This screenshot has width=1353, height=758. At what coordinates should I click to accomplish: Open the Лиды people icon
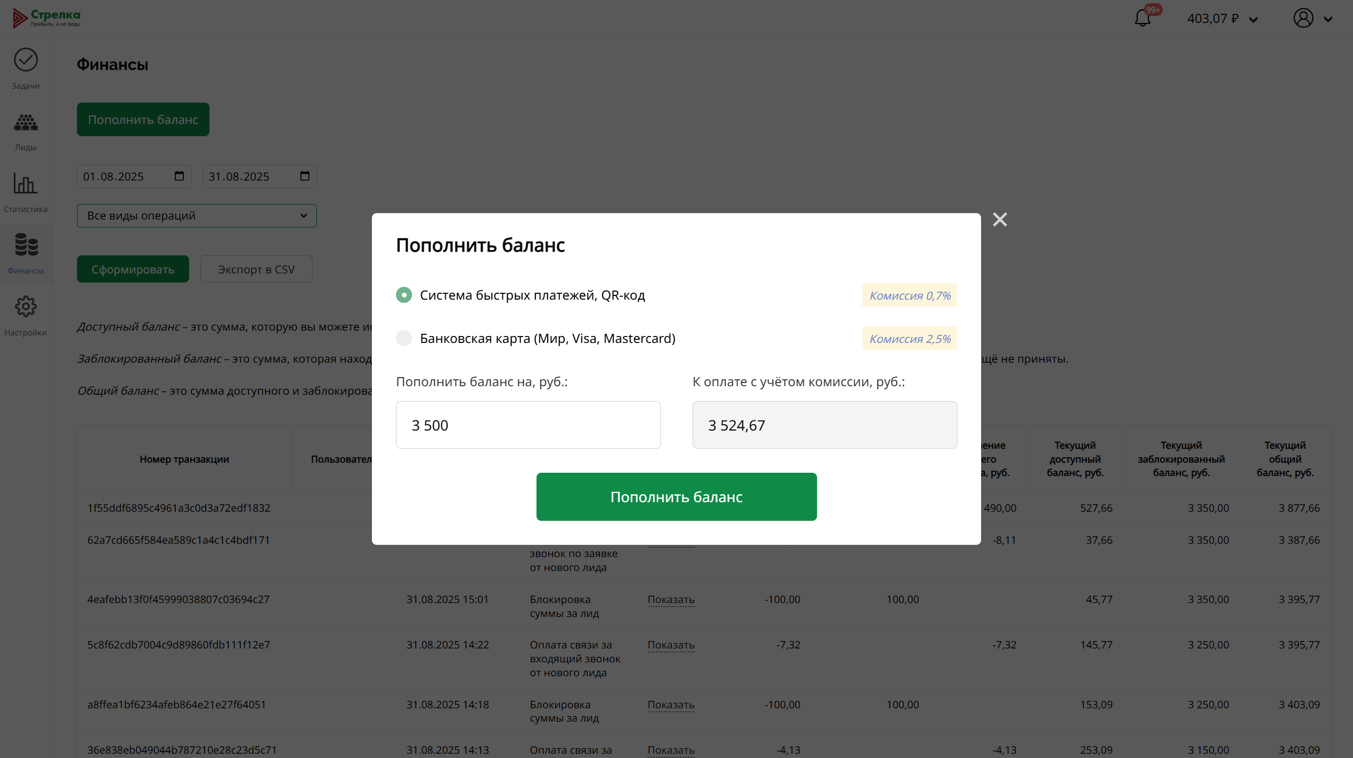click(x=26, y=123)
